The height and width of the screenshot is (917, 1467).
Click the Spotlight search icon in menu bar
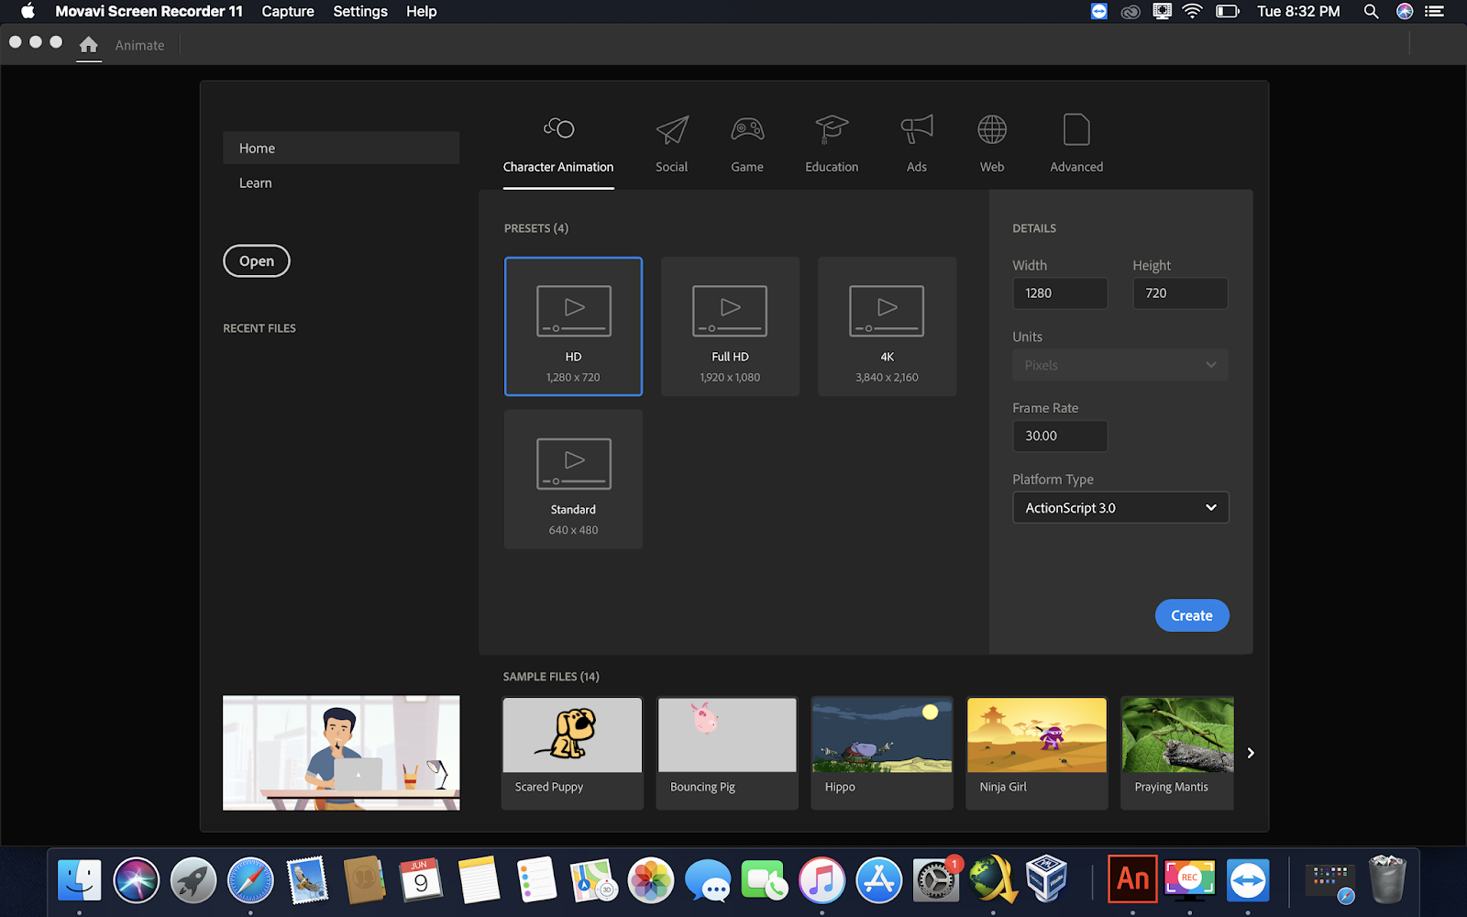[x=1371, y=11]
